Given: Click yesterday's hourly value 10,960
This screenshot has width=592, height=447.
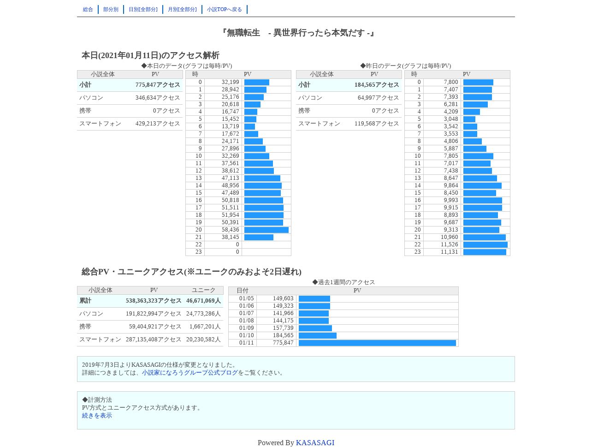Looking at the screenshot, I should (x=449, y=237).
